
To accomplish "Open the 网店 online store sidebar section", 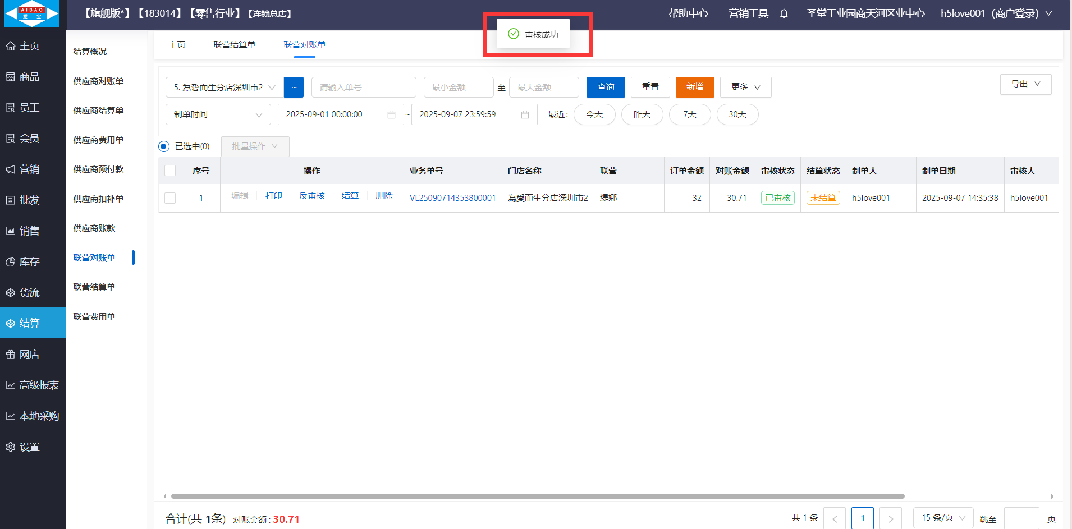I will pos(22,355).
